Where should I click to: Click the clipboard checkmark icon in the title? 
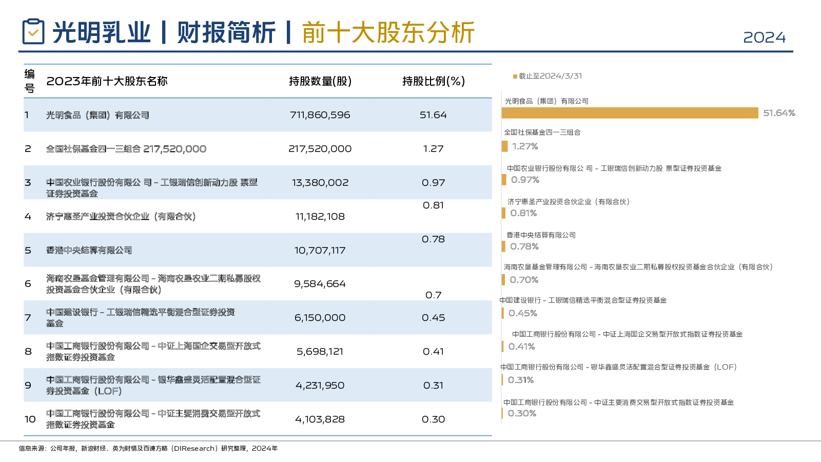point(33,32)
